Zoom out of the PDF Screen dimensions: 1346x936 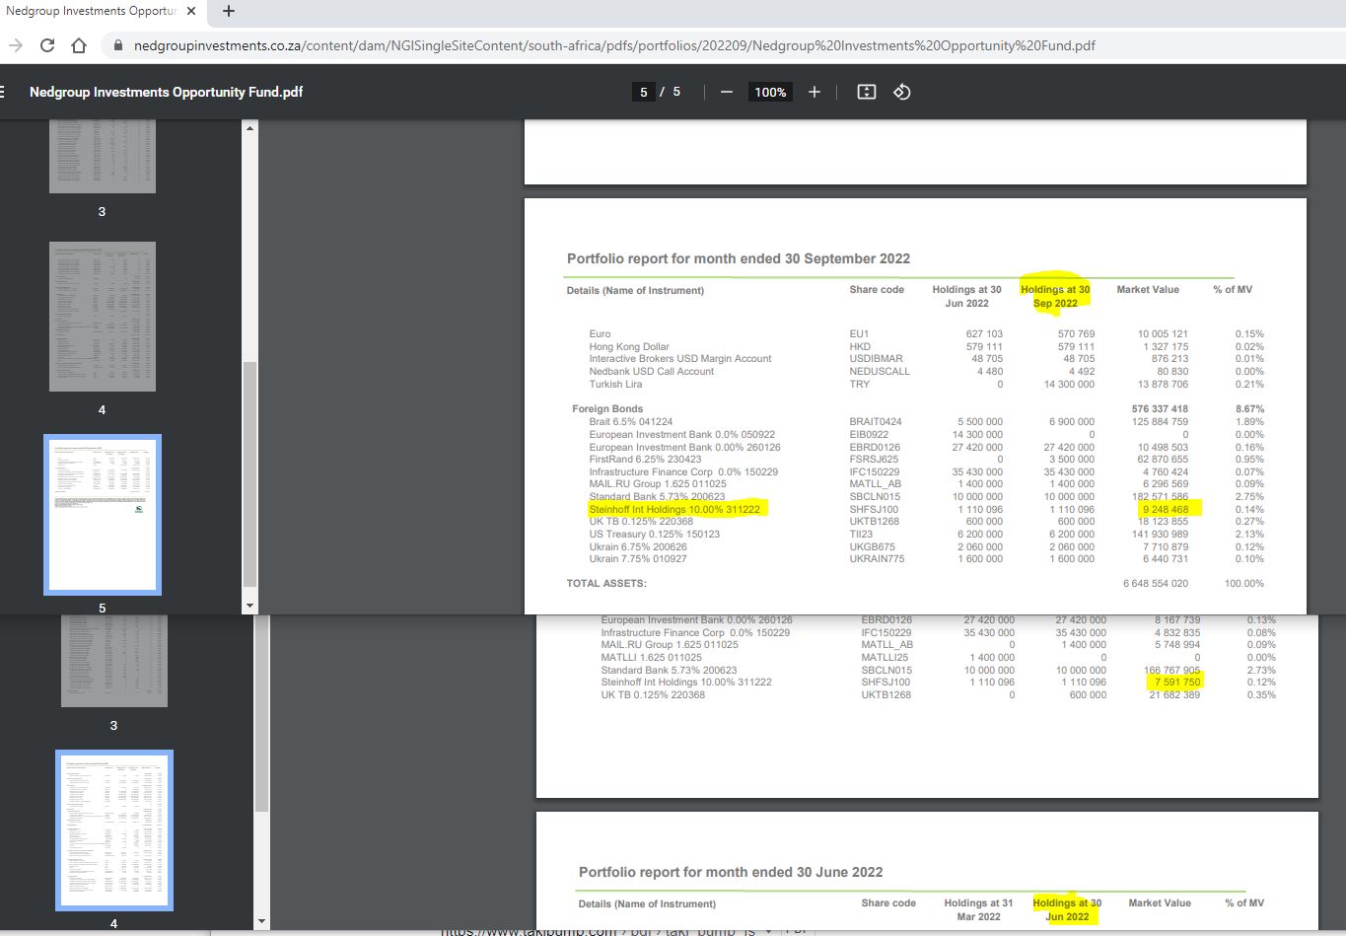(727, 92)
